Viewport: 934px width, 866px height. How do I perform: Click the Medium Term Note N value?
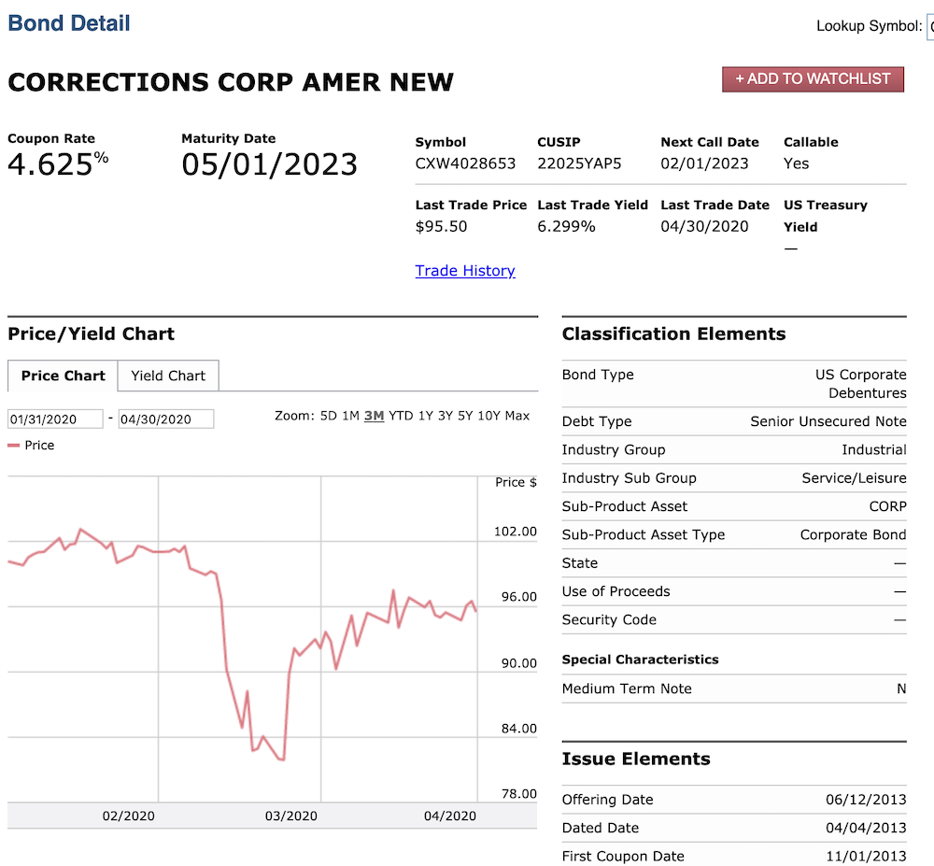pos(901,689)
